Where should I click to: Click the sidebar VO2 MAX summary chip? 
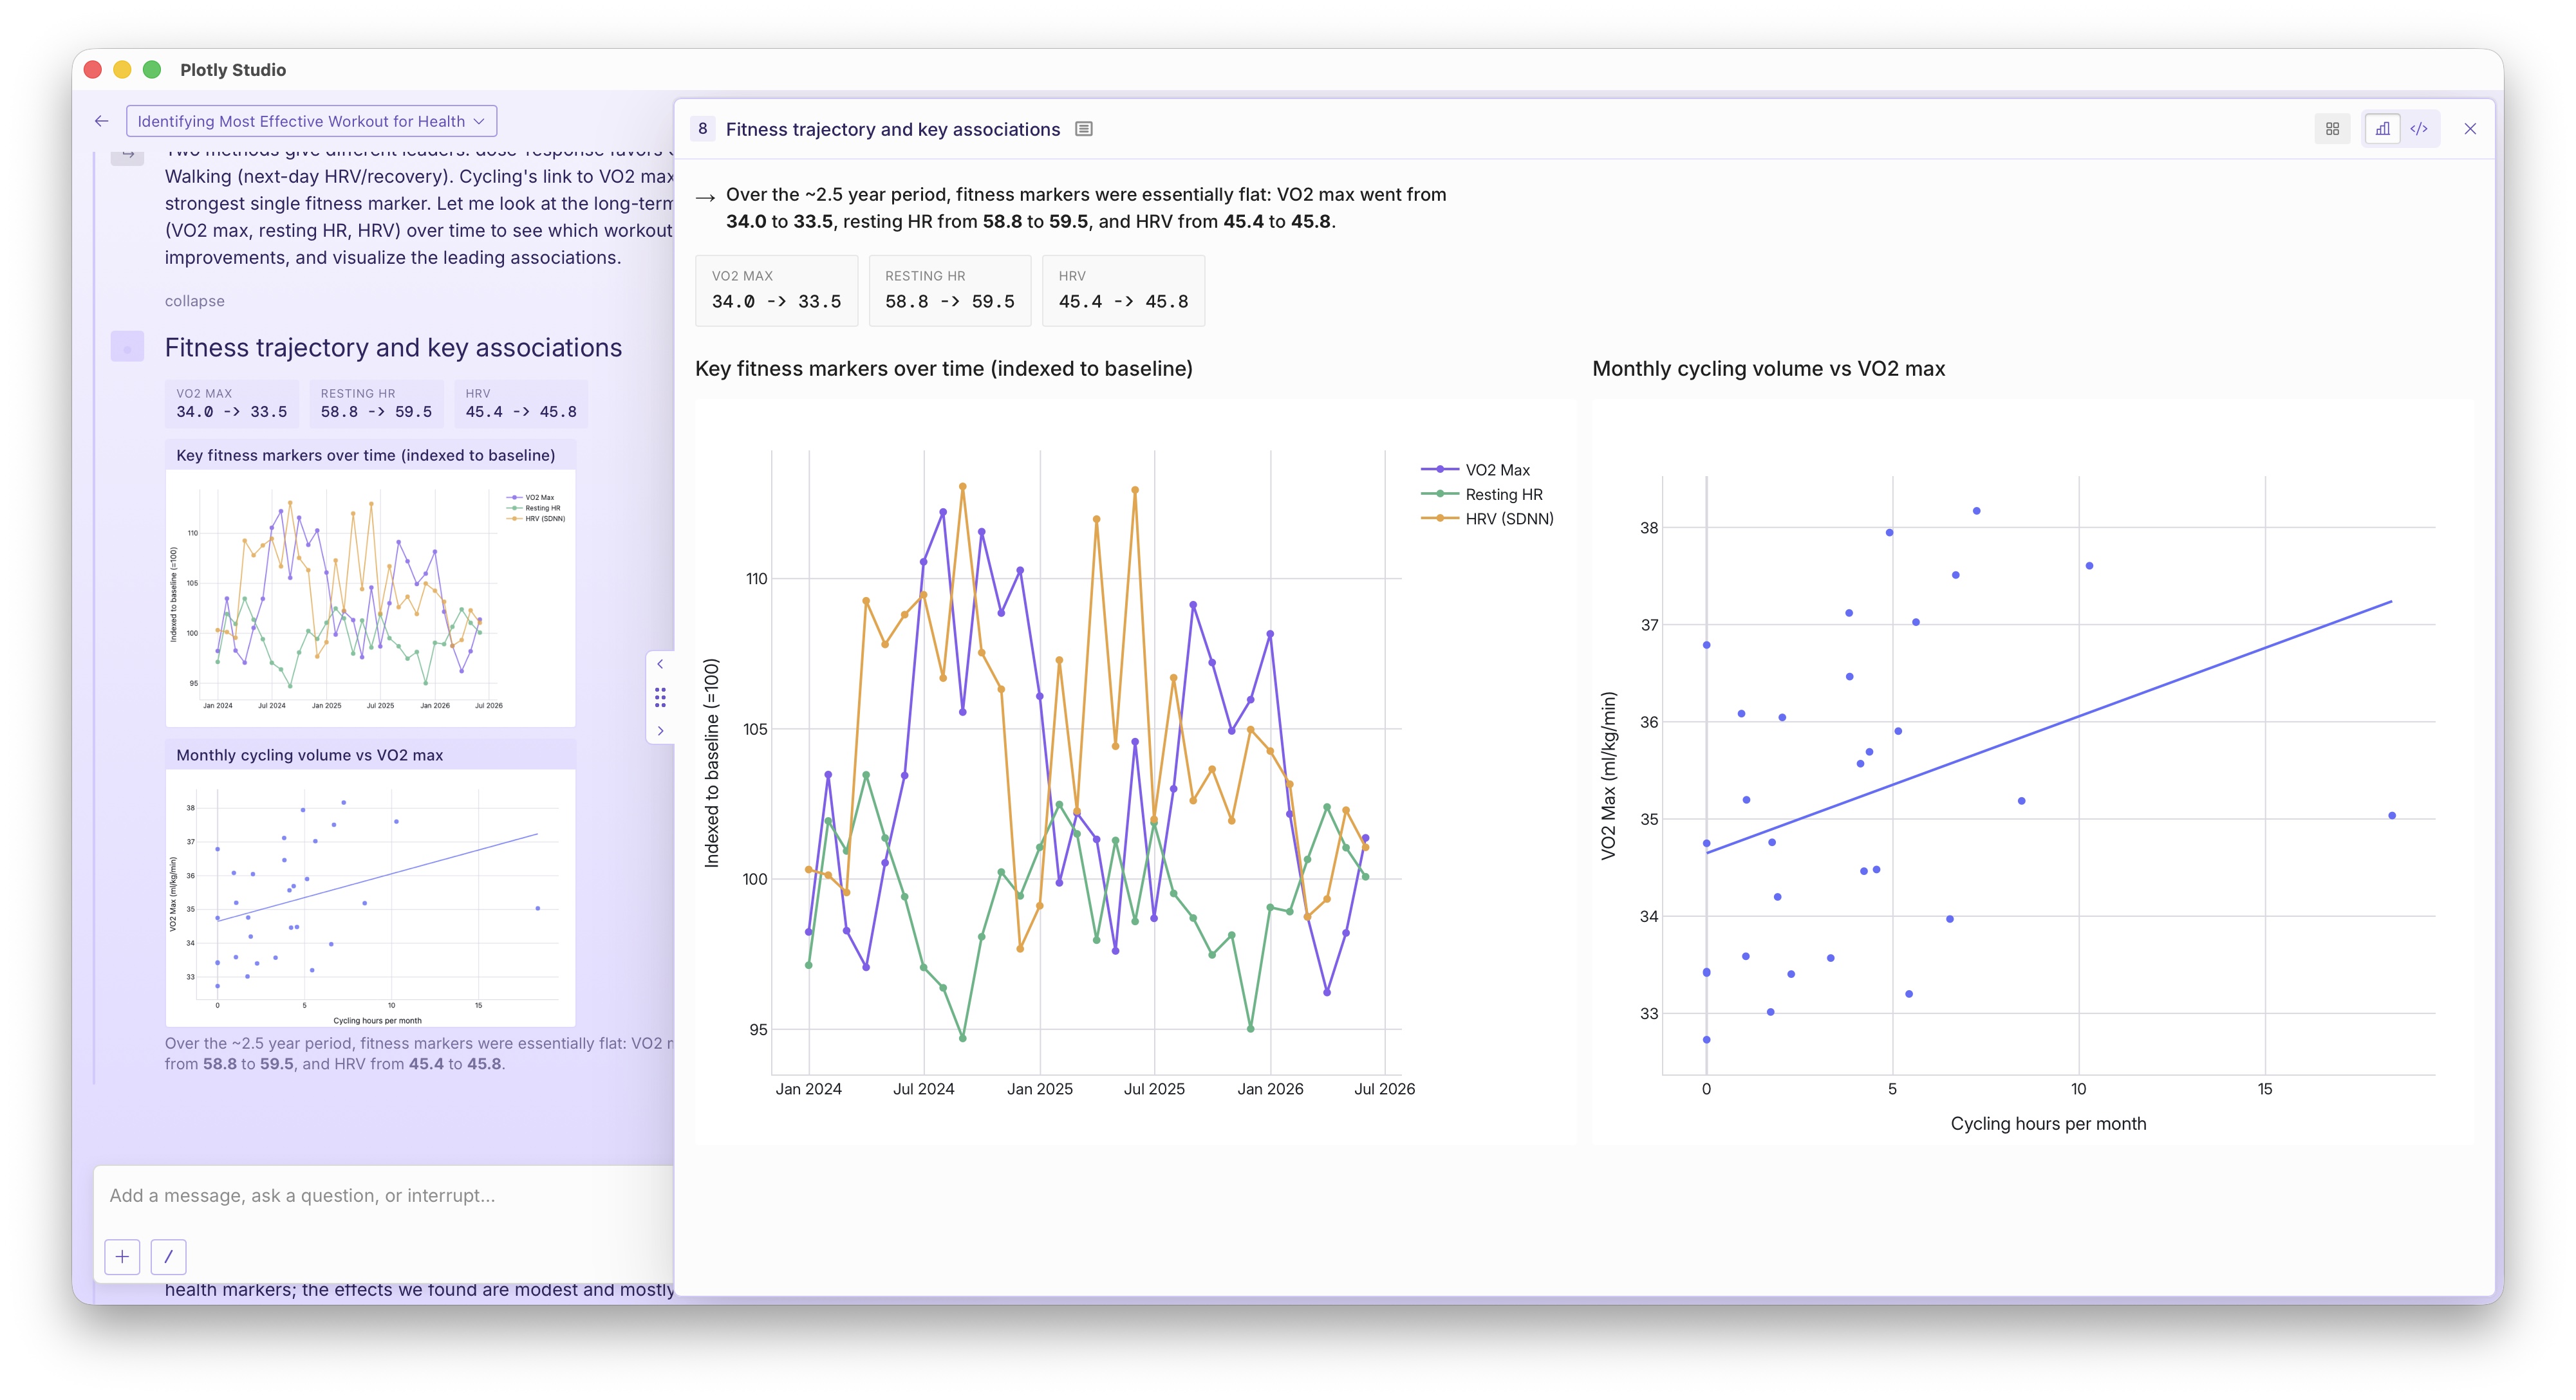click(232, 403)
